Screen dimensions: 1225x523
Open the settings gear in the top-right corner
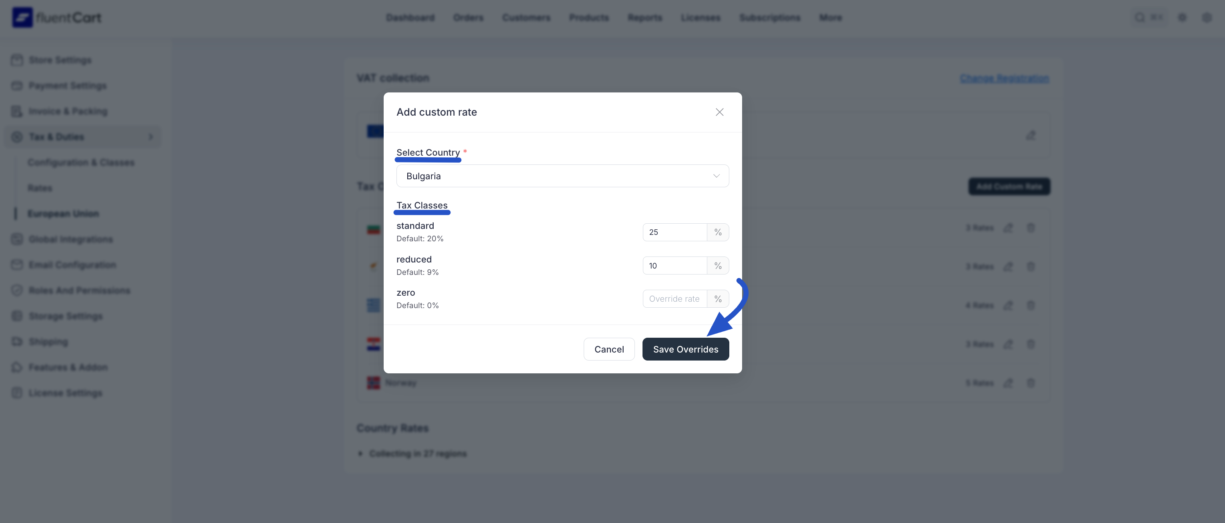tap(1183, 17)
